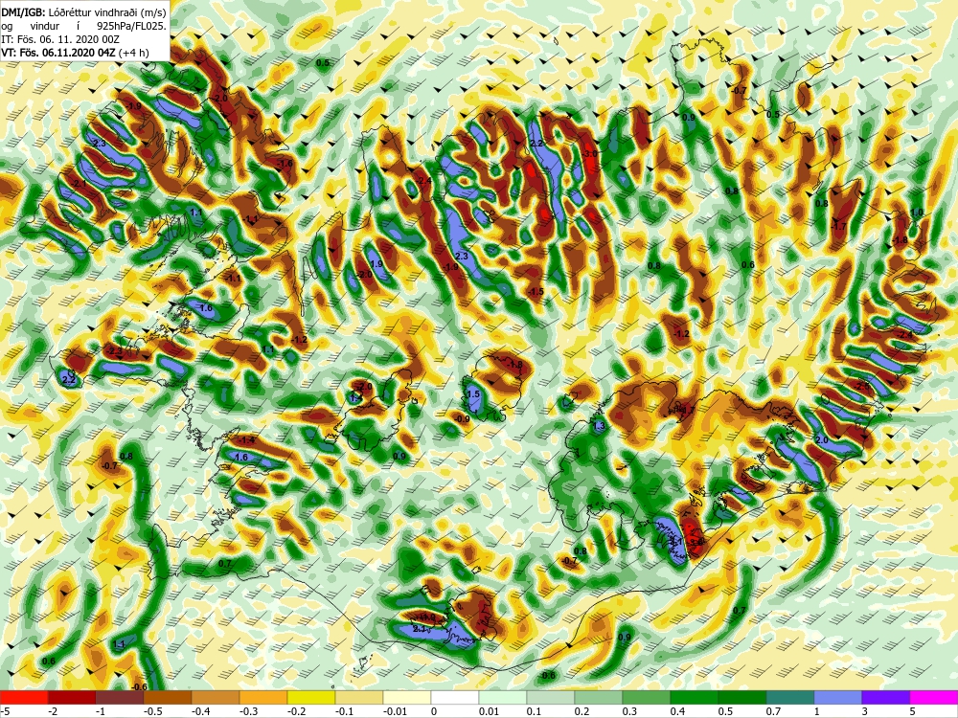Click the light green 0.2 to 0.3 legend swatch
The width and height of the screenshot is (958, 718).
pos(599,698)
